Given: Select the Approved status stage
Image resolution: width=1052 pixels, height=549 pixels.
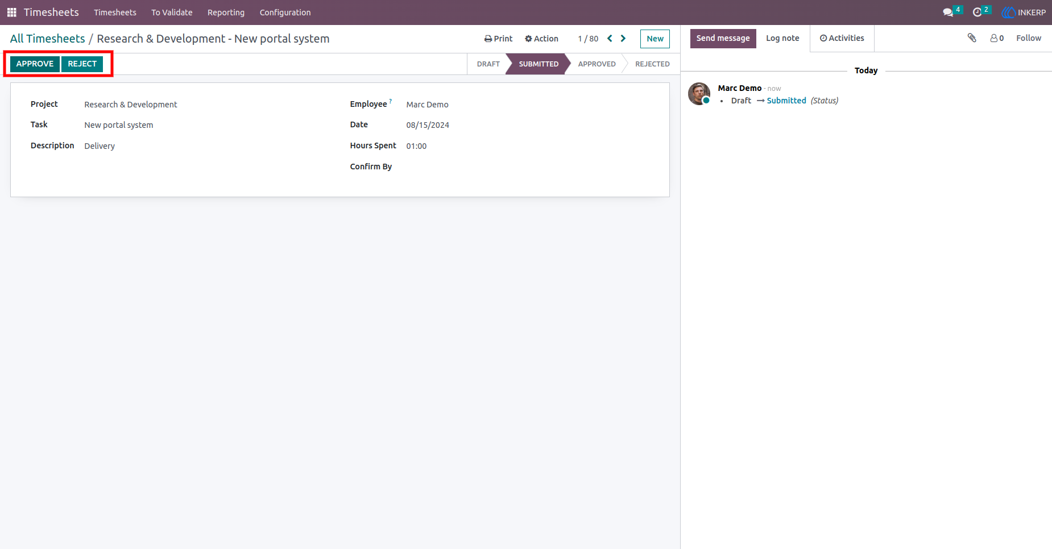Looking at the screenshot, I should tap(597, 64).
